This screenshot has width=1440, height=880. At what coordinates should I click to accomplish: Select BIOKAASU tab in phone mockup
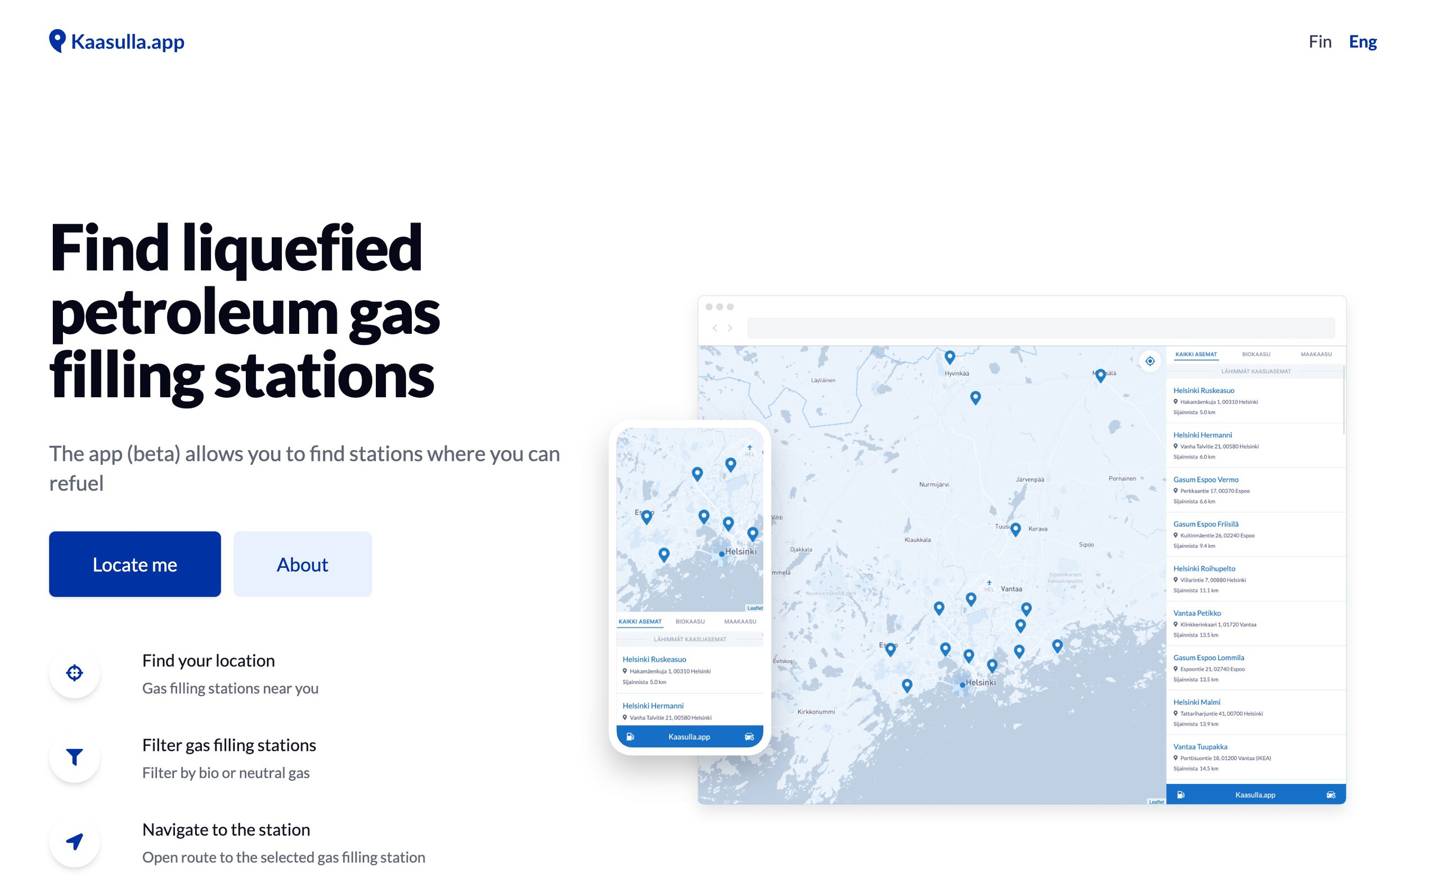coord(690,622)
